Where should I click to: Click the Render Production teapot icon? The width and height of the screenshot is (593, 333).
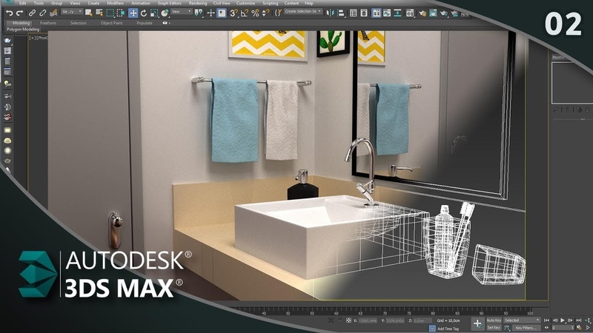[x=443, y=14]
